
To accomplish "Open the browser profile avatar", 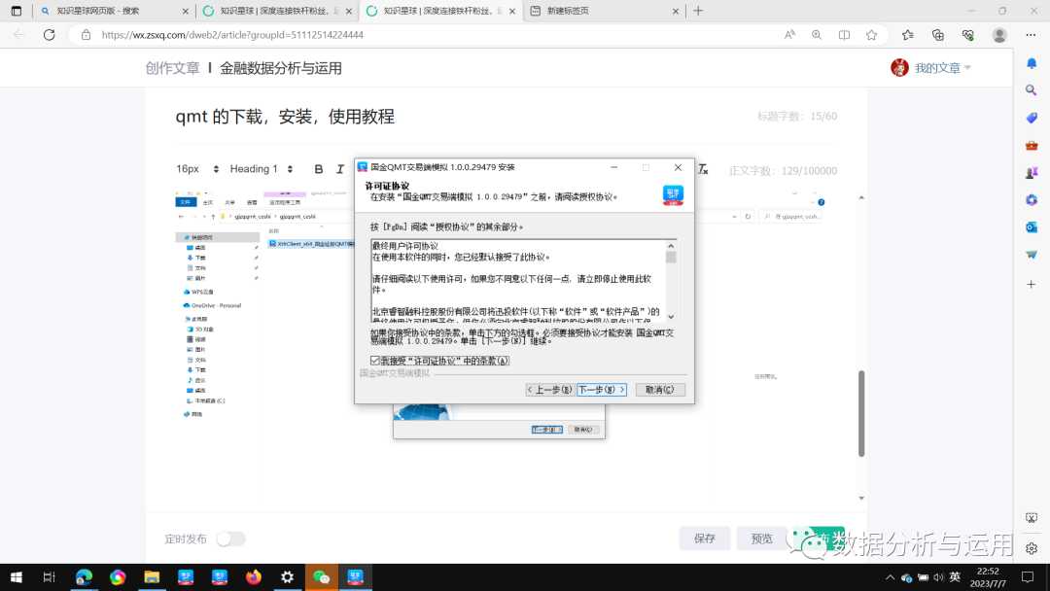I will [999, 35].
